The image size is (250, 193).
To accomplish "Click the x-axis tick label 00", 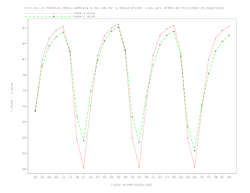I will 35,177.
